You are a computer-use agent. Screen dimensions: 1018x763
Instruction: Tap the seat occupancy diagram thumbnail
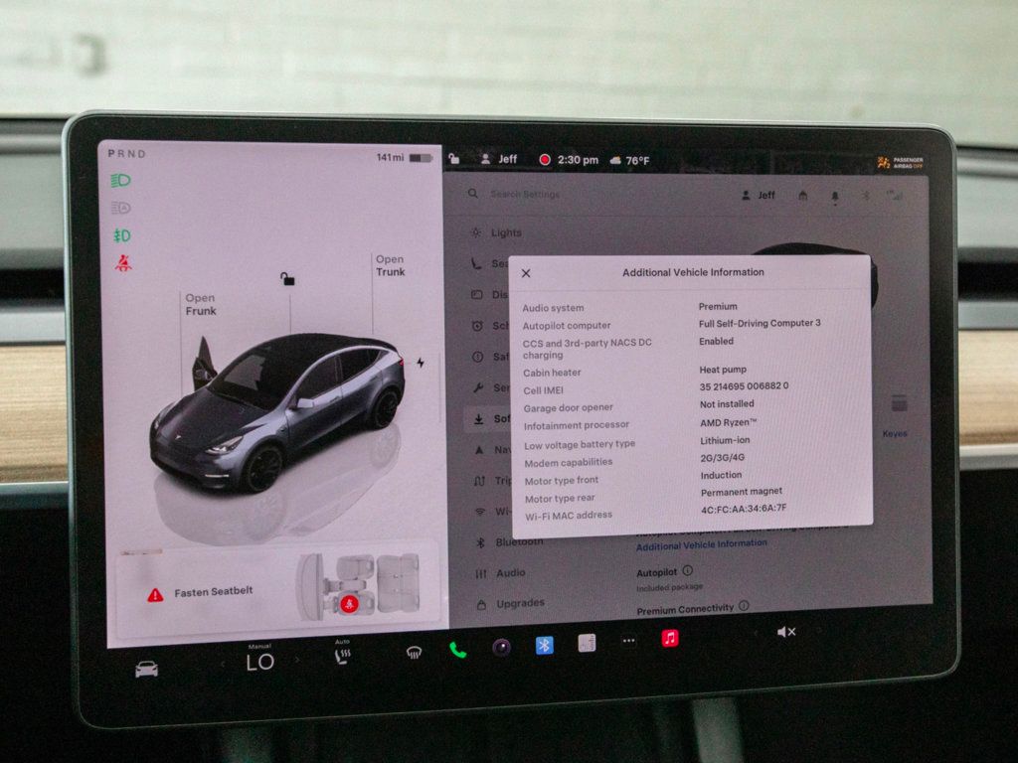[x=359, y=584]
